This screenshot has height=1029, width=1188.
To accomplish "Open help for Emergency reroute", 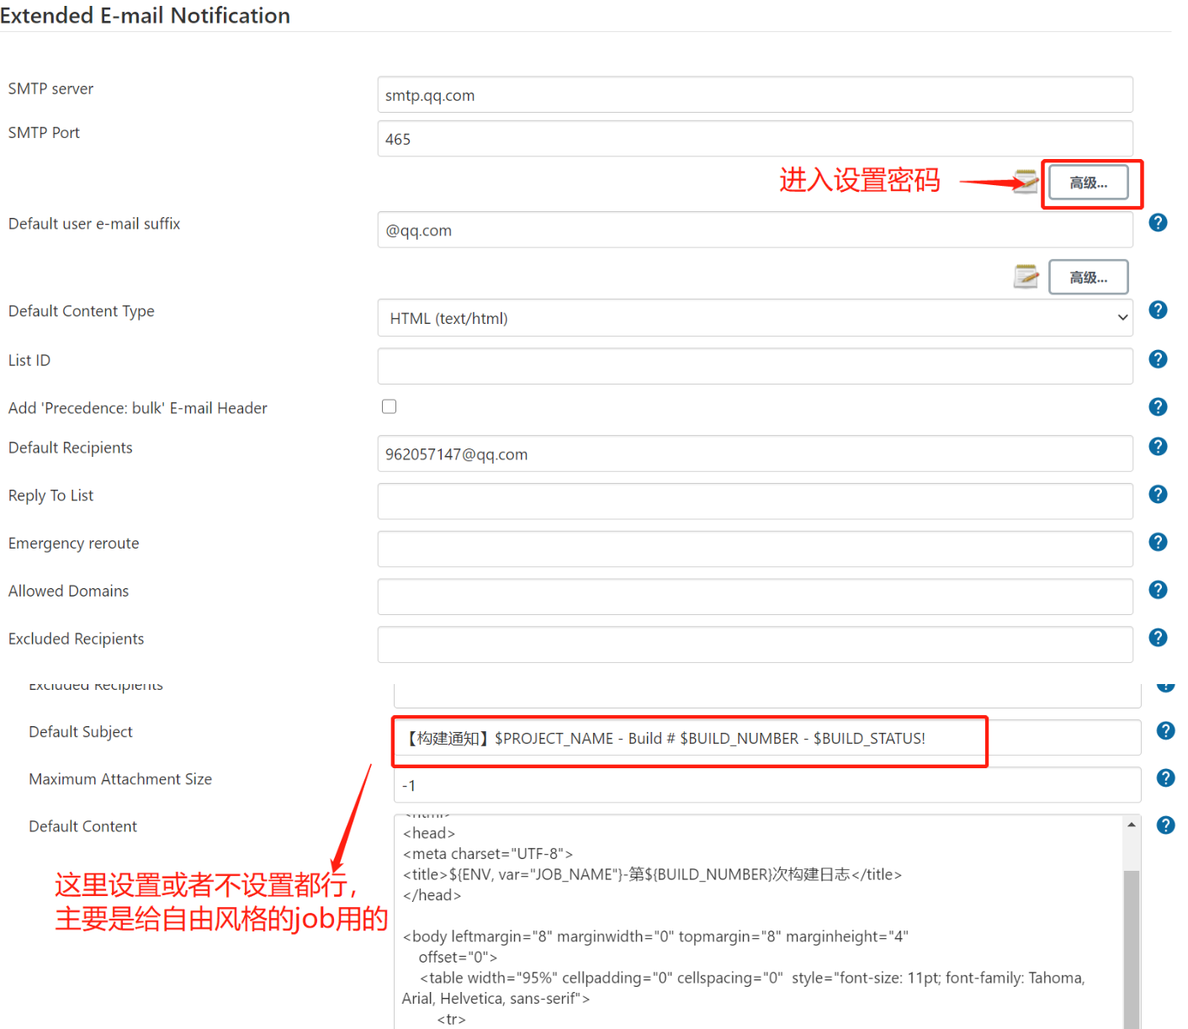I will [1158, 543].
